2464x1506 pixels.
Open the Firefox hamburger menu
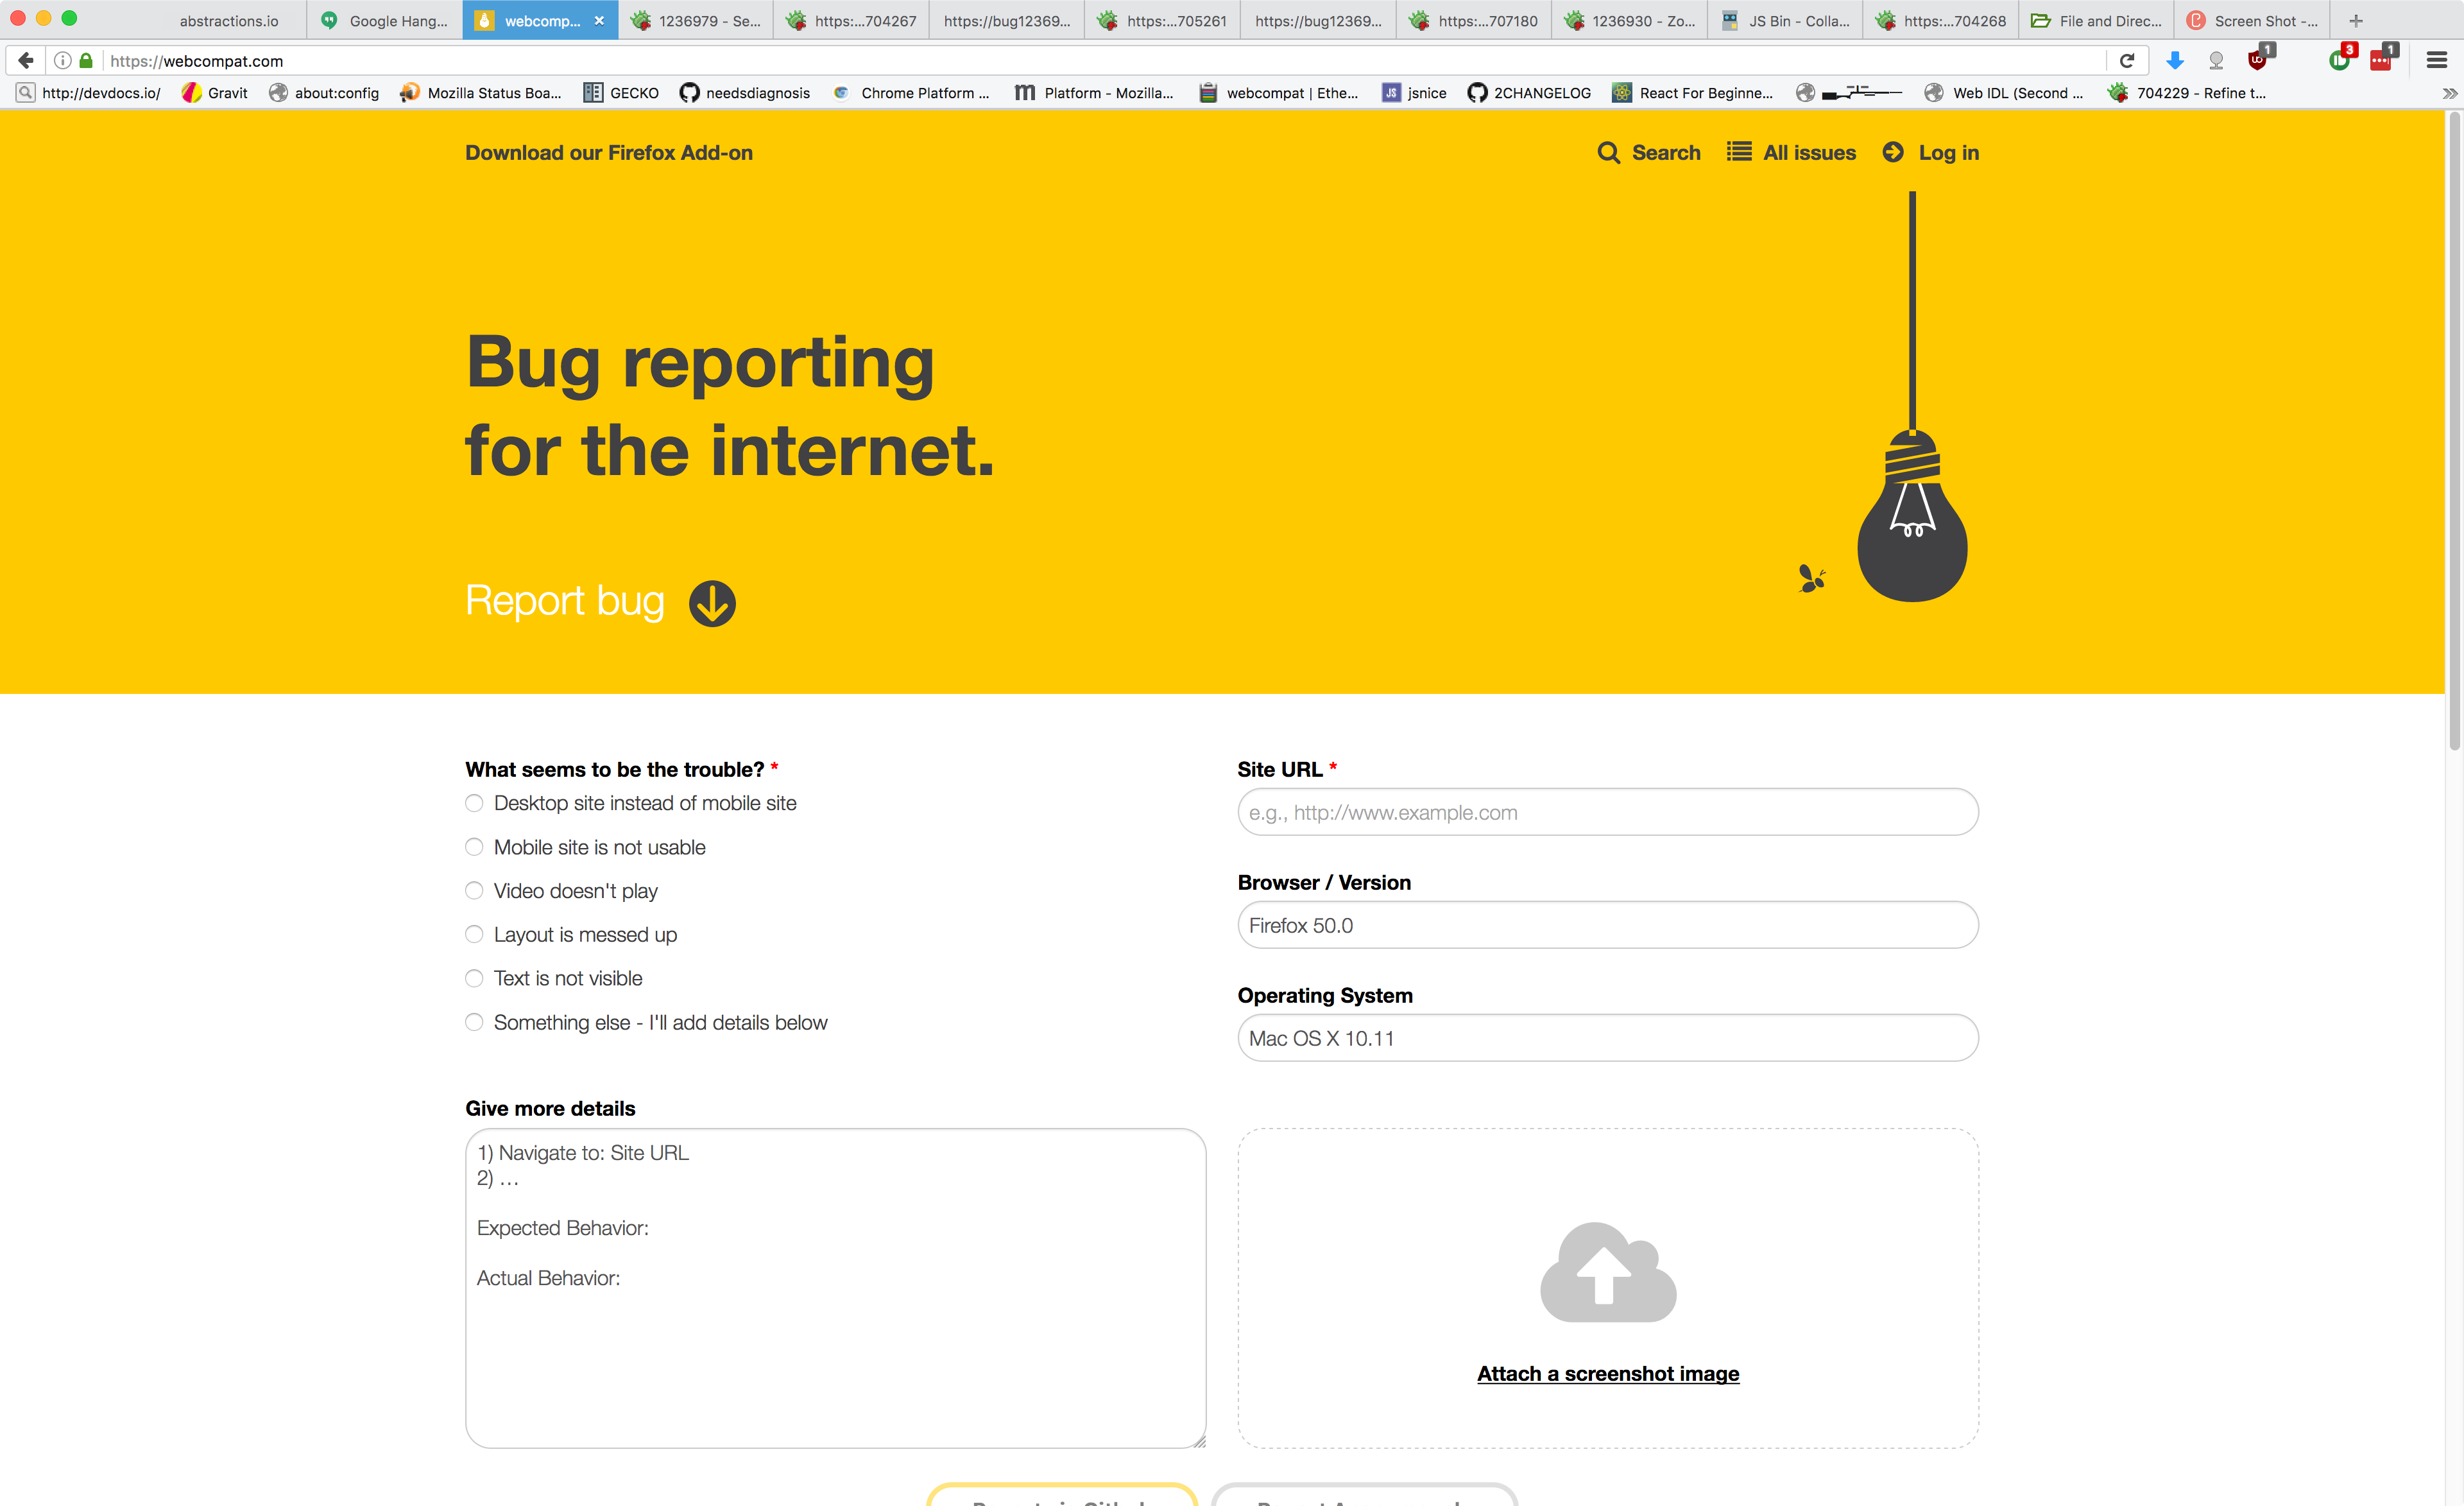point(2436,61)
